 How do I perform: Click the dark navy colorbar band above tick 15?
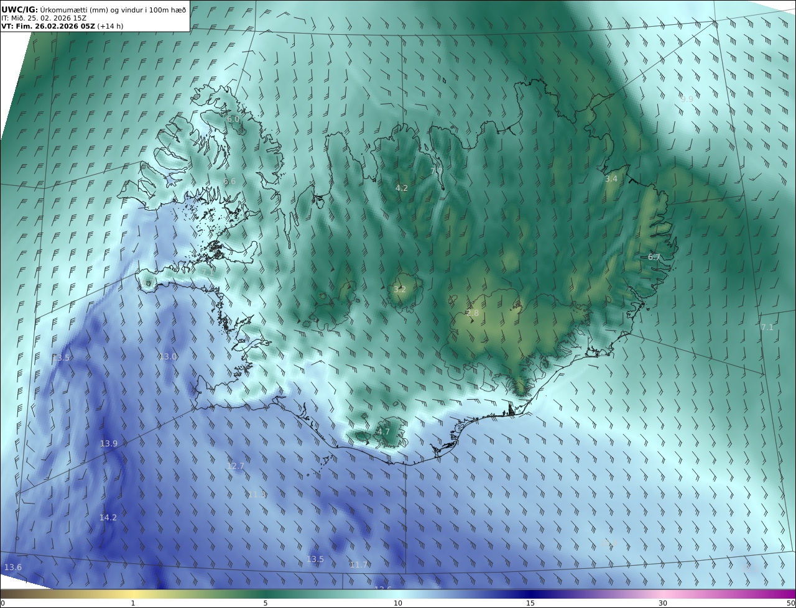coord(530,594)
